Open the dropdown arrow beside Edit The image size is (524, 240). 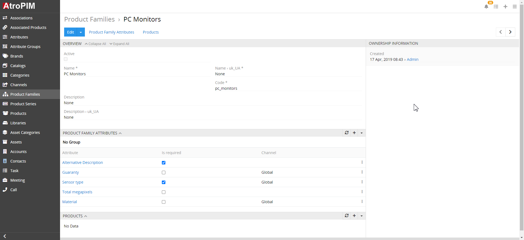pyautogui.click(x=81, y=32)
